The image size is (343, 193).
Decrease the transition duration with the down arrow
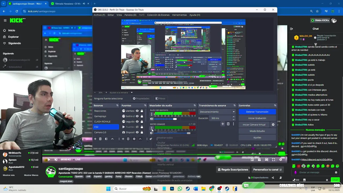[234, 119]
